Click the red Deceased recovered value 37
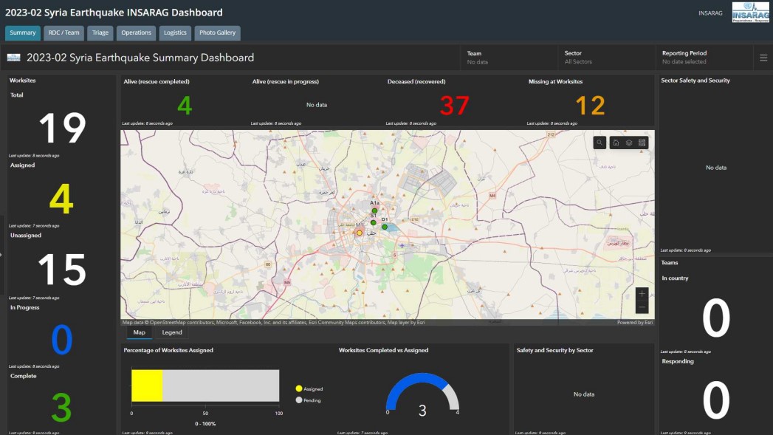 (454, 105)
